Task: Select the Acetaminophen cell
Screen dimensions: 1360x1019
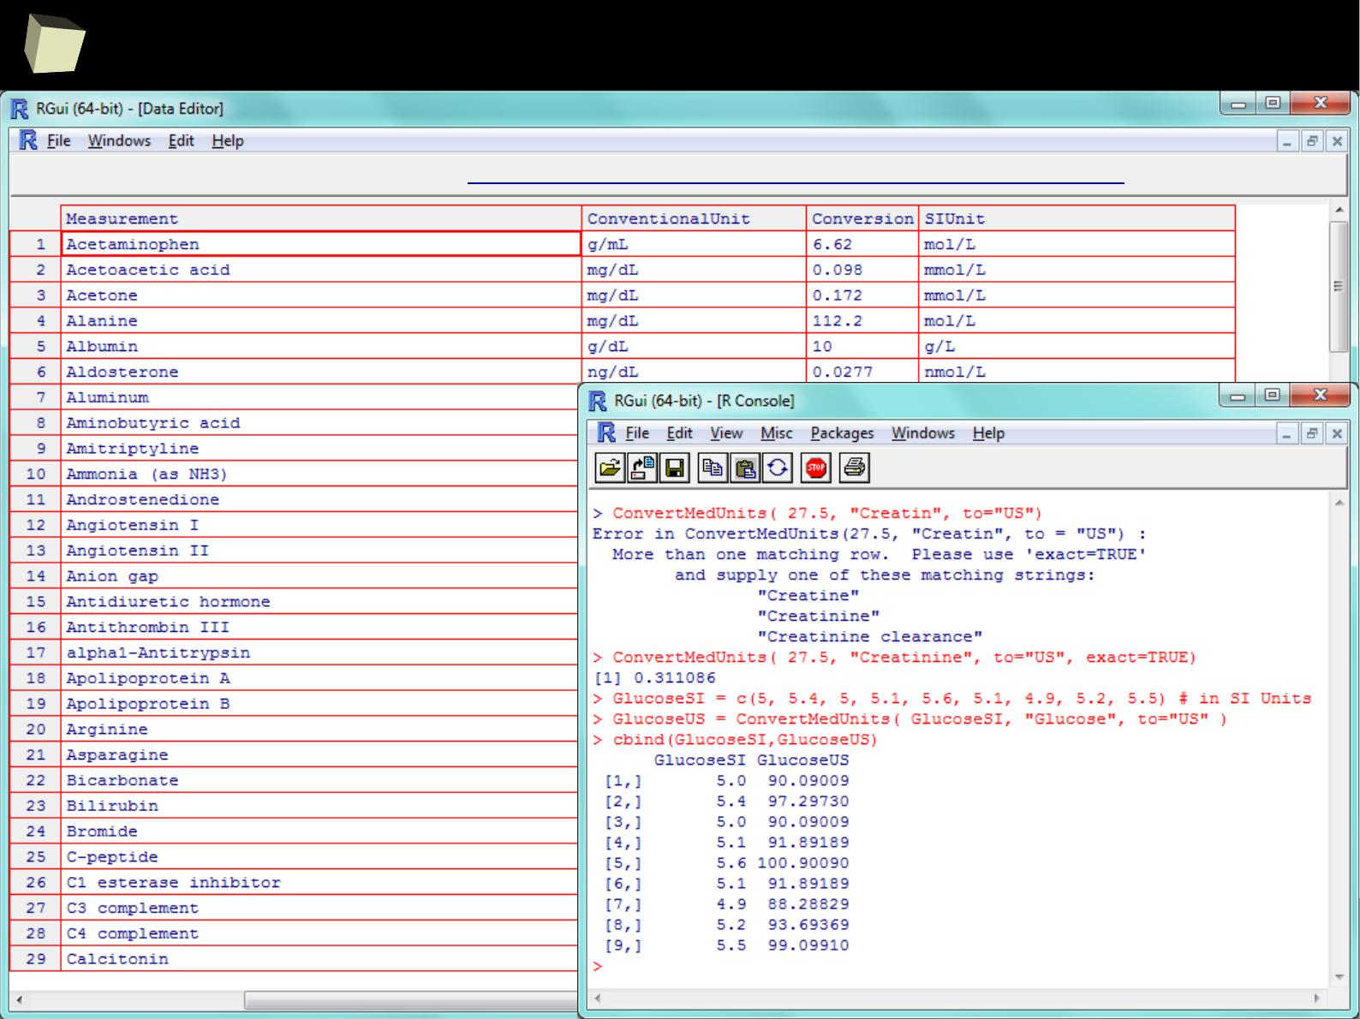Action: tap(321, 244)
